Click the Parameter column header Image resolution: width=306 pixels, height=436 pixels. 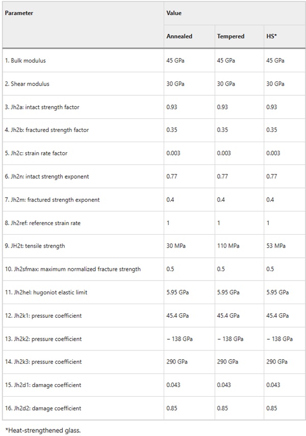click(19, 13)
